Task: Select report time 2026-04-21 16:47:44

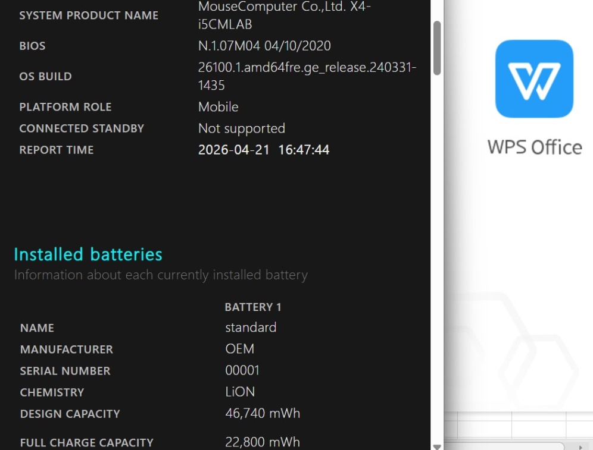Action: (264, 150)
